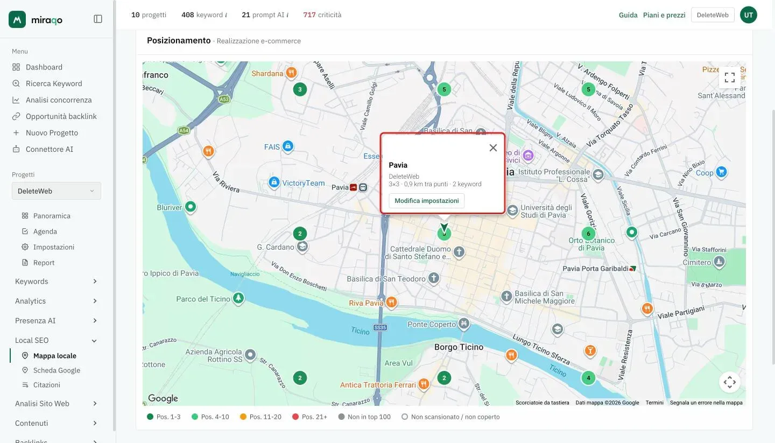This screenshot has width=775, height=443.
Task: Open Termini link on the map
Action: pyautogui.click(x=654, y=403)
